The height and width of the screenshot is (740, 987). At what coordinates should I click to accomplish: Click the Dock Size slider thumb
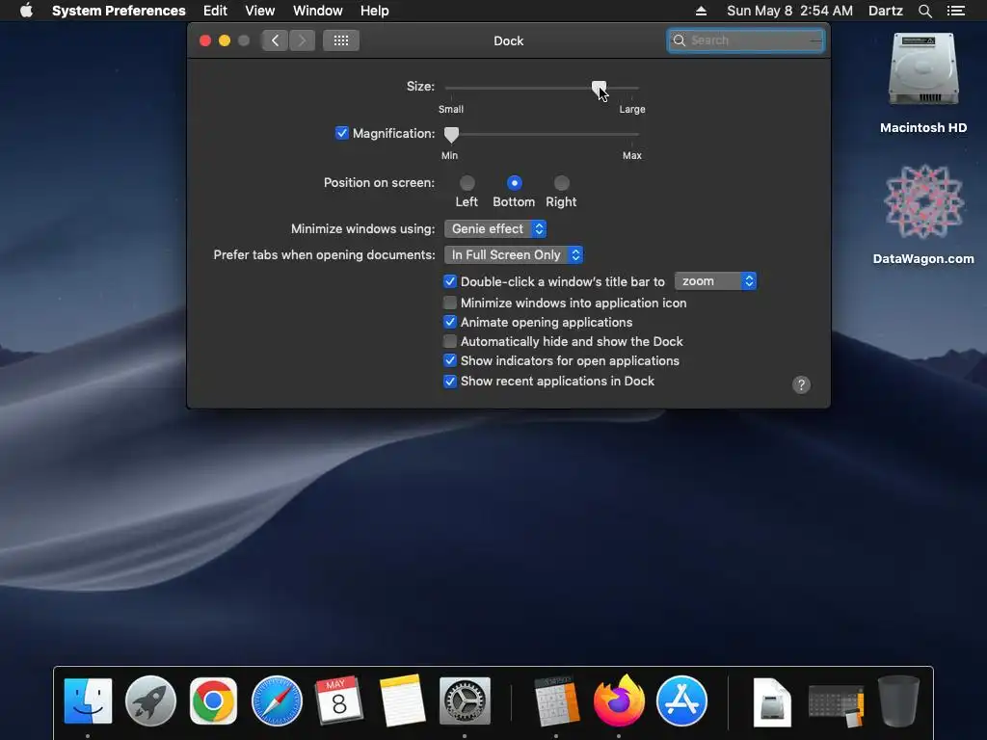[599, 89]
